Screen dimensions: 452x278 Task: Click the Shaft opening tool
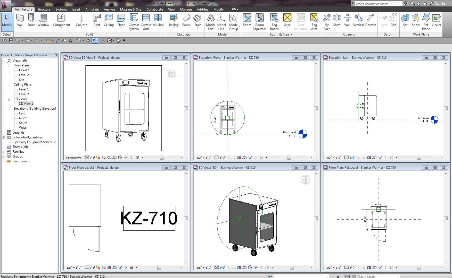click(337, 21)
